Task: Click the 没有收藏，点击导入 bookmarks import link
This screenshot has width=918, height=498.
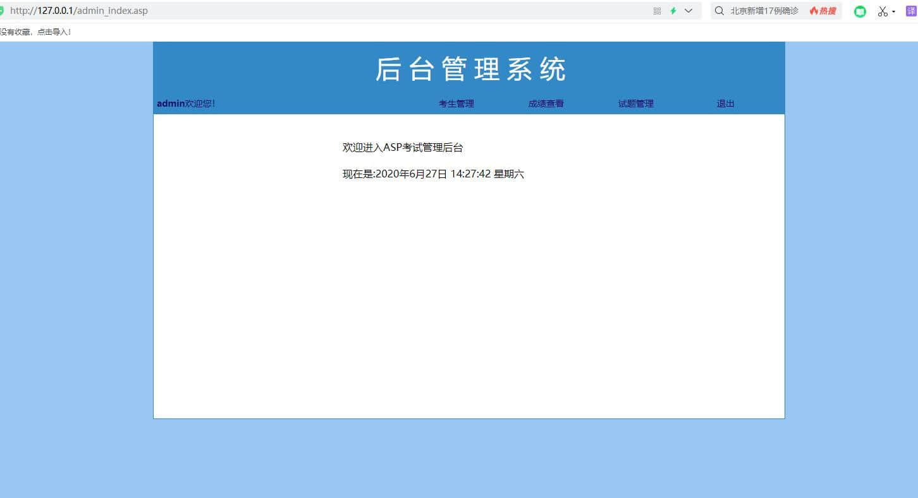Action: point(35,32)
